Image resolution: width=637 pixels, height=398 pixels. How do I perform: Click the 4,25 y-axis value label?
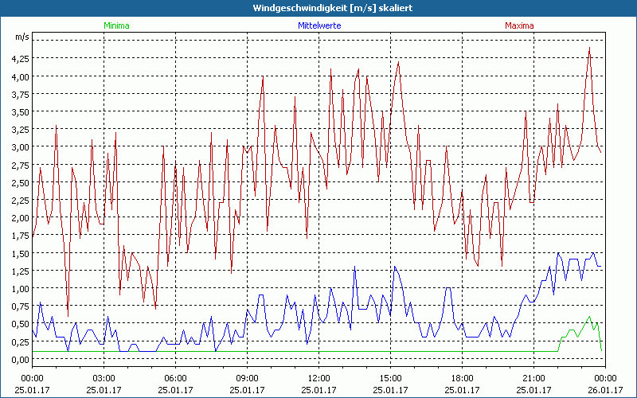(19, 59)
